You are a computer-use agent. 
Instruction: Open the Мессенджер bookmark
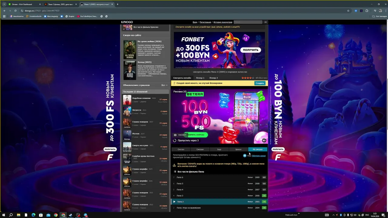point(51,16)
